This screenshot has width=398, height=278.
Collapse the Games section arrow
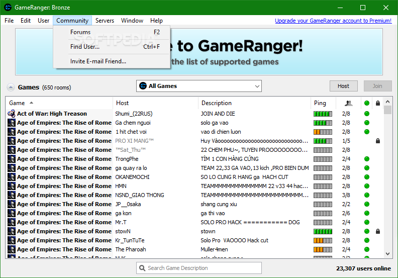tap(11, 87)
